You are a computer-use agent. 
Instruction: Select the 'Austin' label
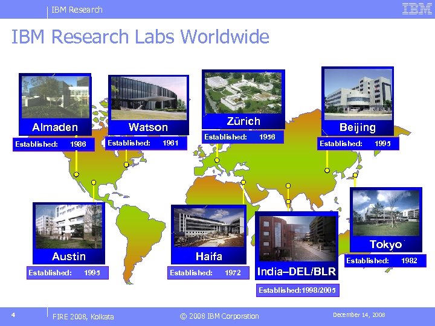click(69, 257)
